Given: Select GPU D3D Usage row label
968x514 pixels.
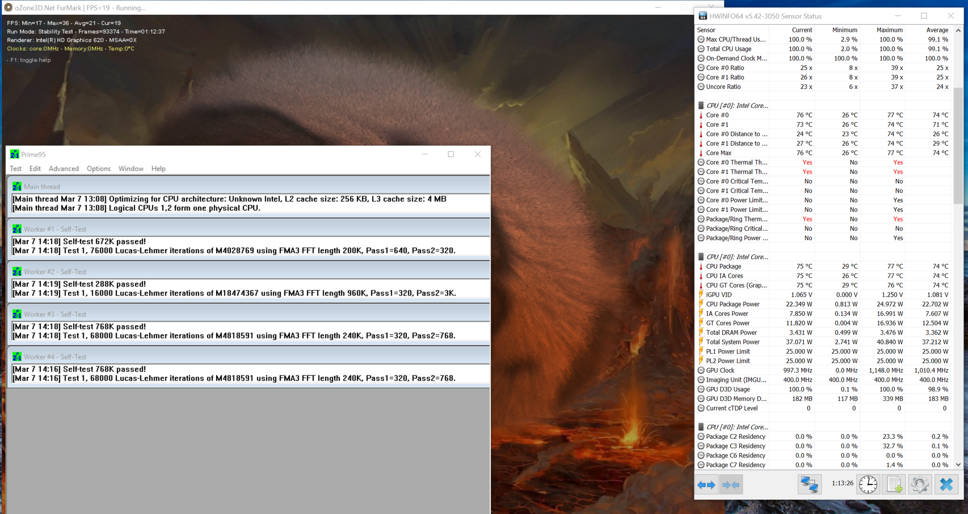Looking at the screenshot, I should [x=728, y=389].
